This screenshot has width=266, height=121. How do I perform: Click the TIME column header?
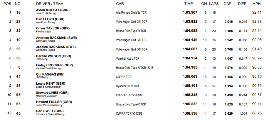(189, 4)
